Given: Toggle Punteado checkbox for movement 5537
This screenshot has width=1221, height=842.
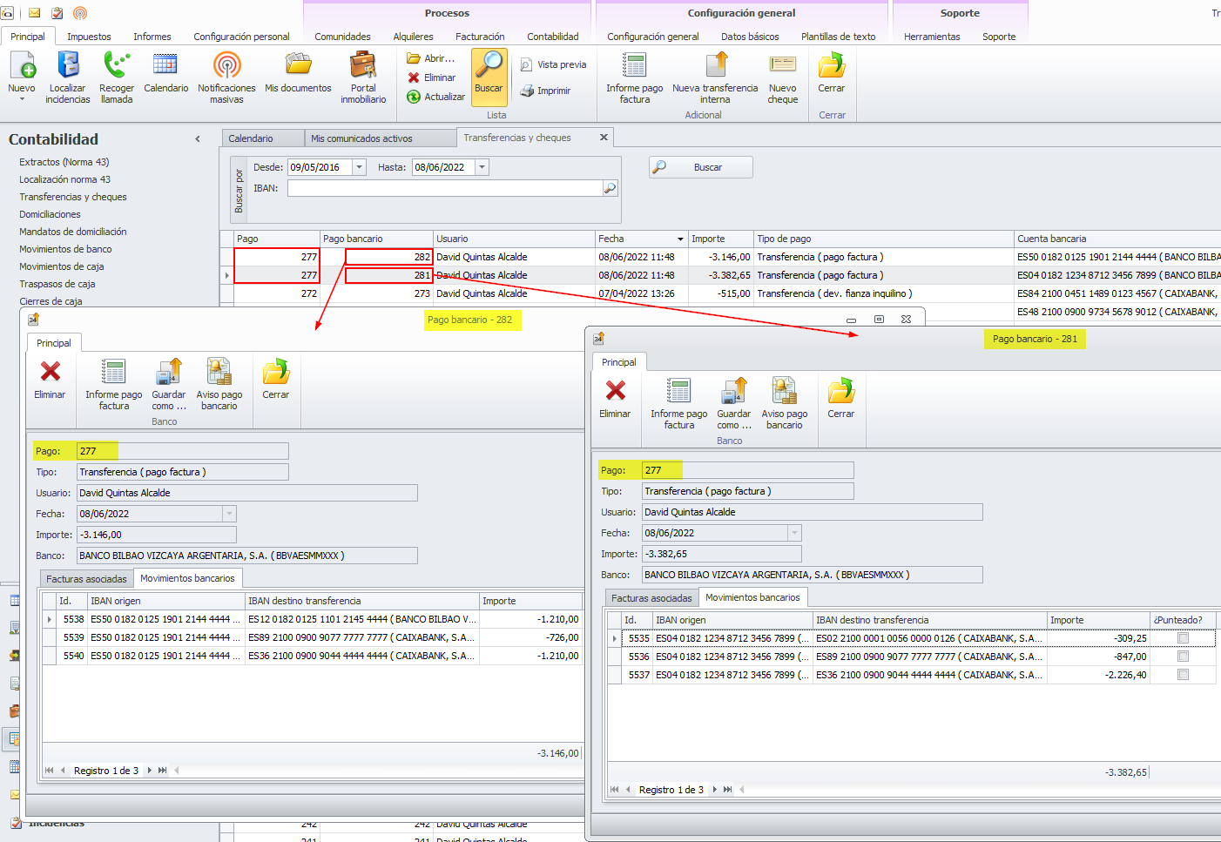Looking at the screenshot, I should point(1183,675).
